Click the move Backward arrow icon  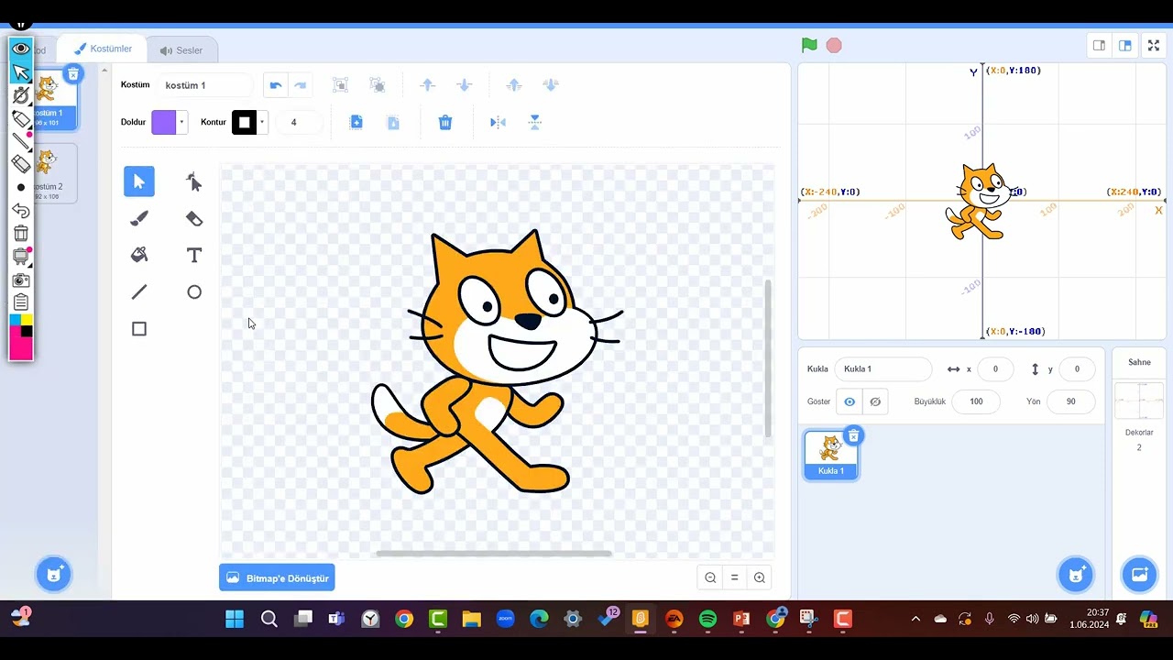464,85
